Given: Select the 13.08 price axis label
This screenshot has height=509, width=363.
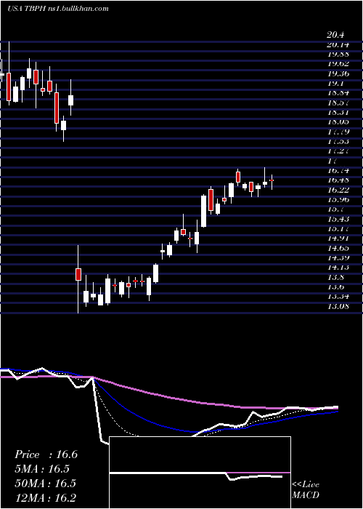Looking at the screenshot, I should (338, 306).
